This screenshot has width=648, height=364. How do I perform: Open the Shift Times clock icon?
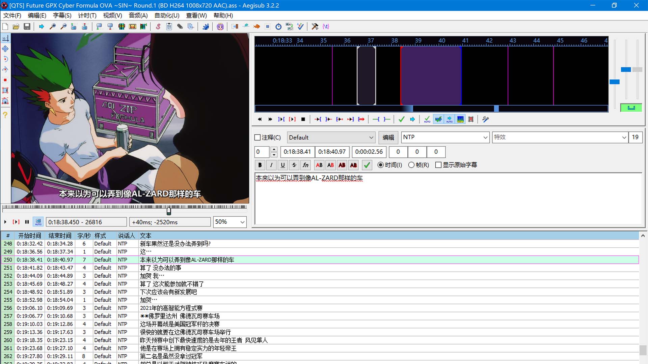pos(278,27)
